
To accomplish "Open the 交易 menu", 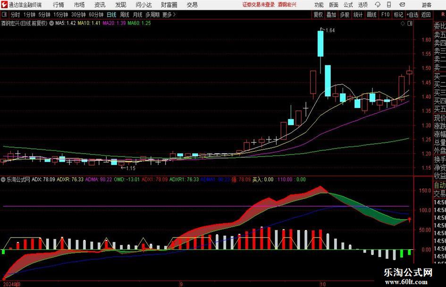I will click(x=192, y=5).
